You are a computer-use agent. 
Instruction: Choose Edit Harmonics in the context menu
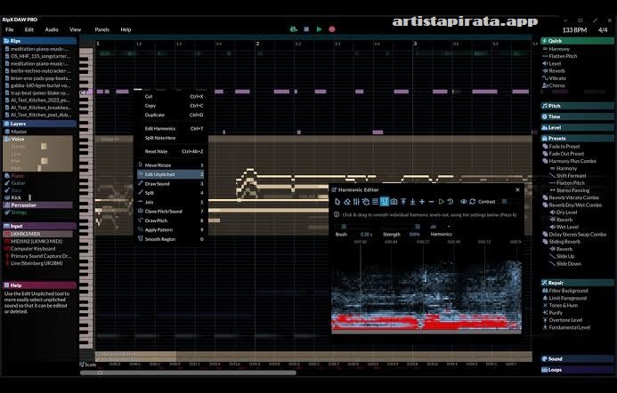click(x=170, y=129)
